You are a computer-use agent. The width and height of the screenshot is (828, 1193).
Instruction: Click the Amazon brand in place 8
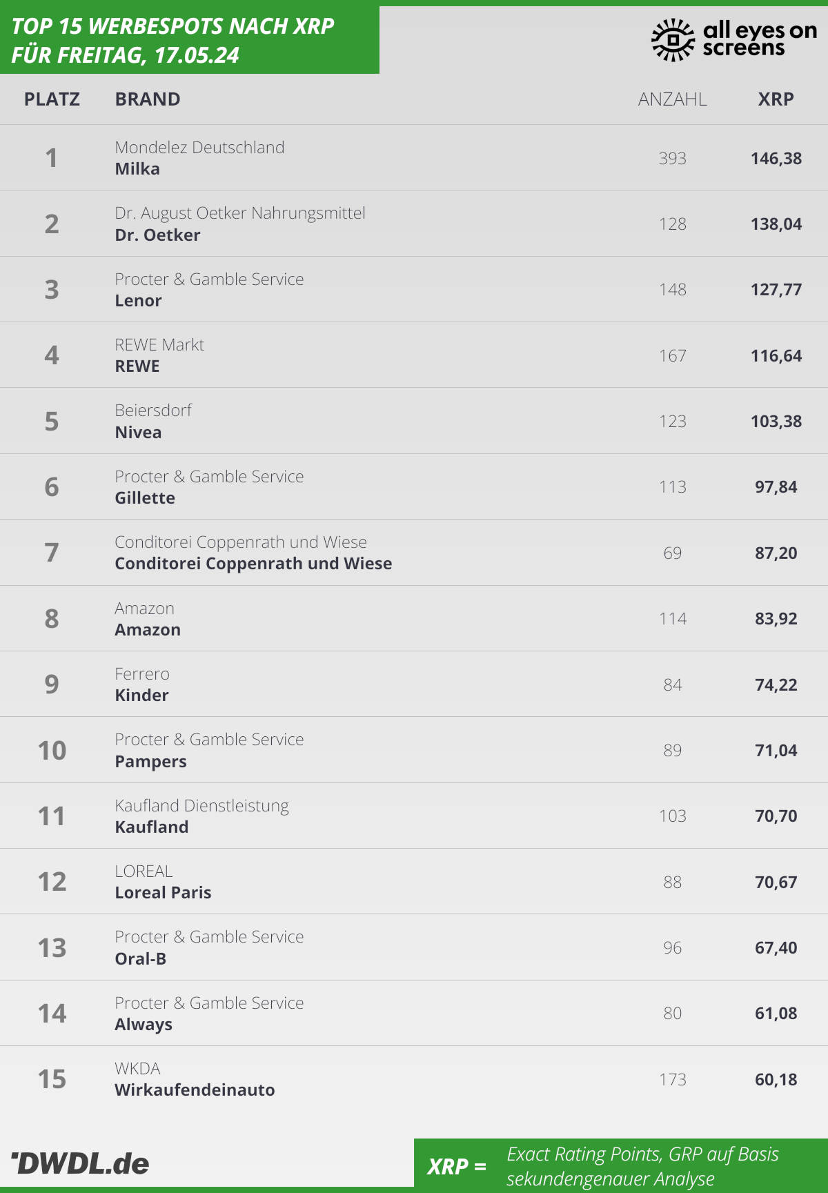(148, 630)
